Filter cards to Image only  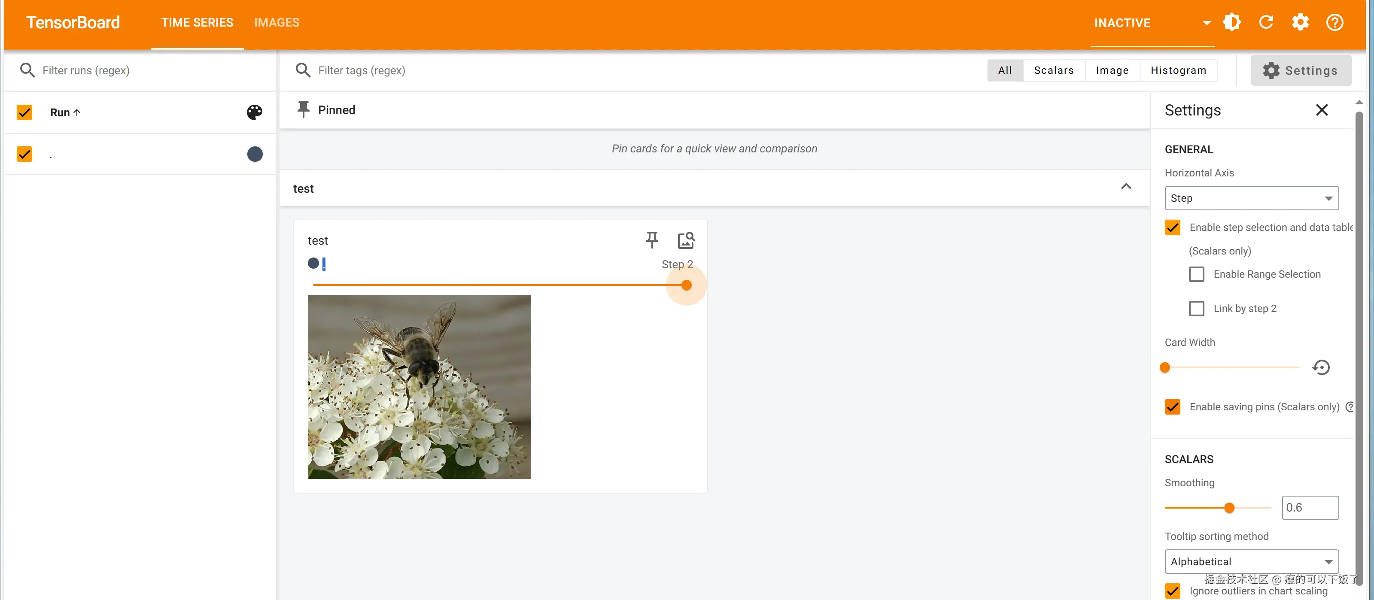pos(1112,70)
